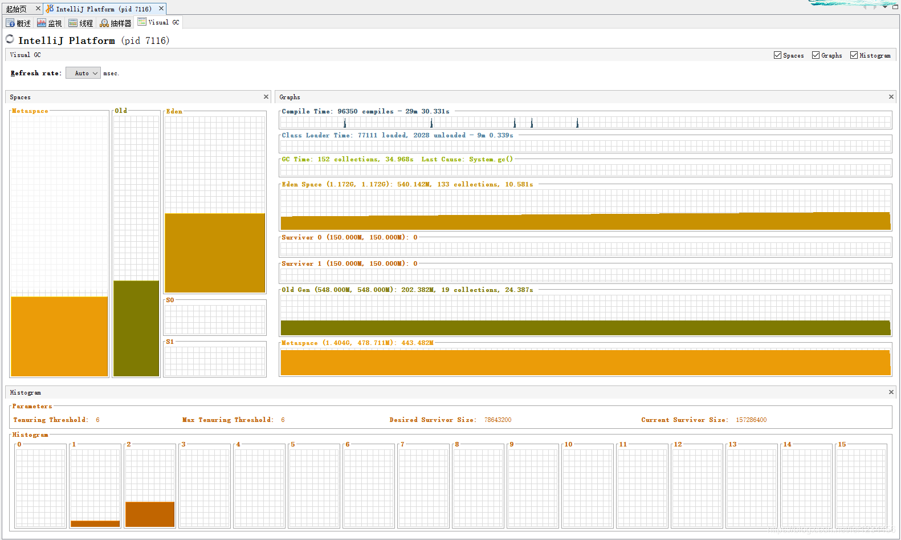Image resolution: width=901 pixels, height=540 pixels.
Task: Click the Tenuring Threshold value 6
Action: [97, 420]
